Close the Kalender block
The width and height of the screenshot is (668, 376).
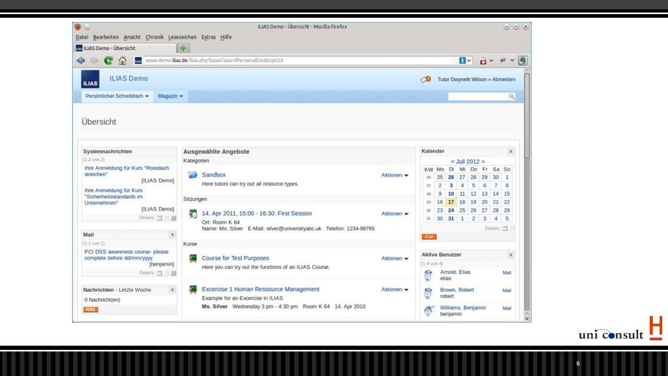point(511,151)
